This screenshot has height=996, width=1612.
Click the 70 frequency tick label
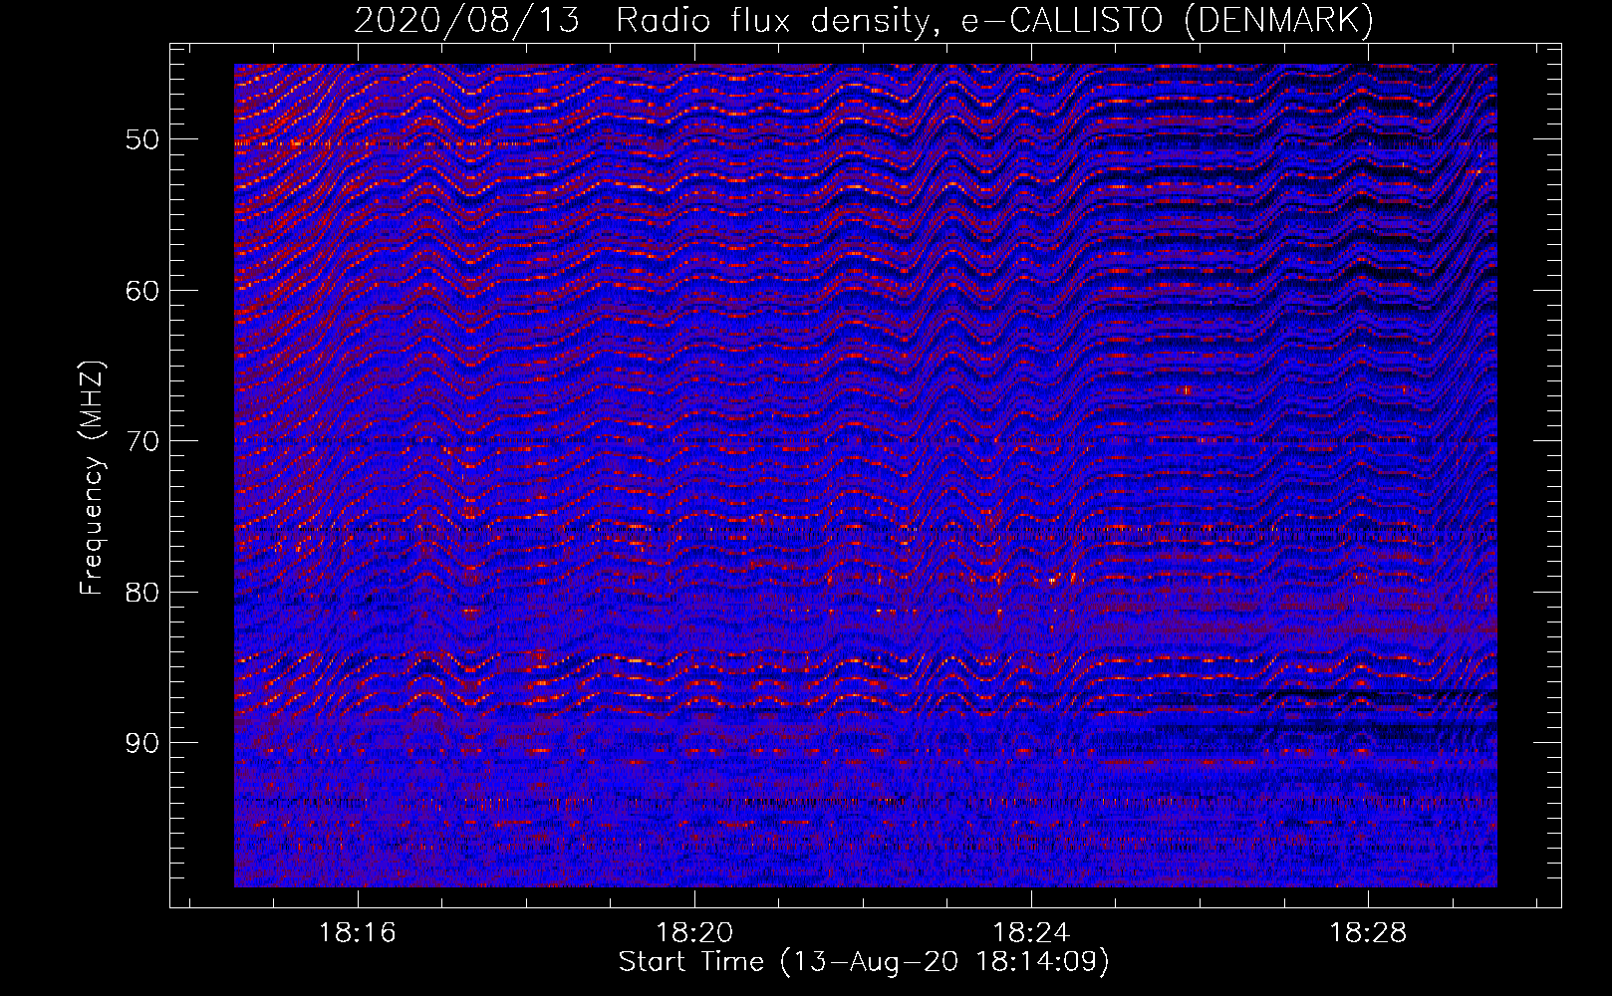142,441
